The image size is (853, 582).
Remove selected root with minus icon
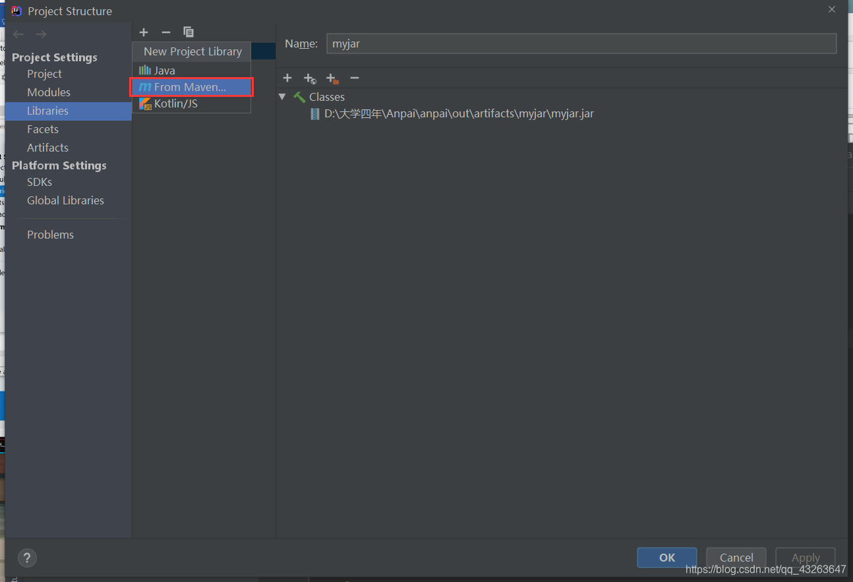tap(355, 78)
